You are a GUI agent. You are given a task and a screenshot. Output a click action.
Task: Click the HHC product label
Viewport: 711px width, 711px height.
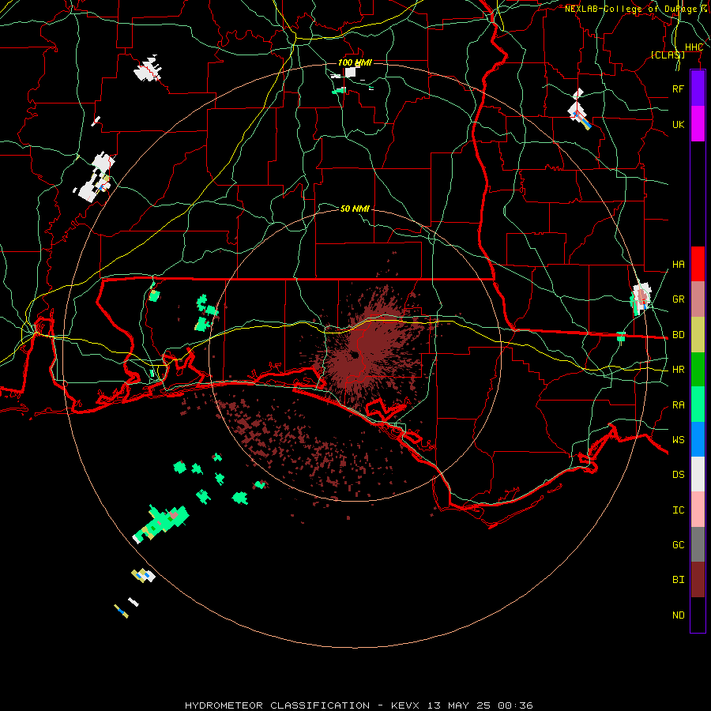click(694, 47)
